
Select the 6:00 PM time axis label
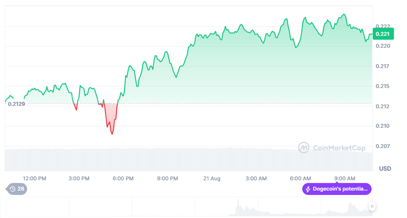123,178
